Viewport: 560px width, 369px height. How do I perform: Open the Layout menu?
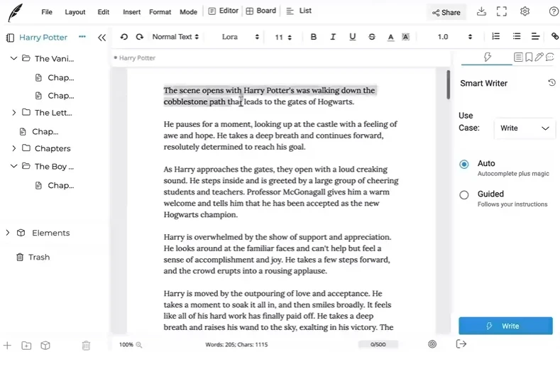[x=75, y=12]
